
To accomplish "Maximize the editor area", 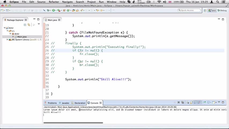I will click(223, 19).
